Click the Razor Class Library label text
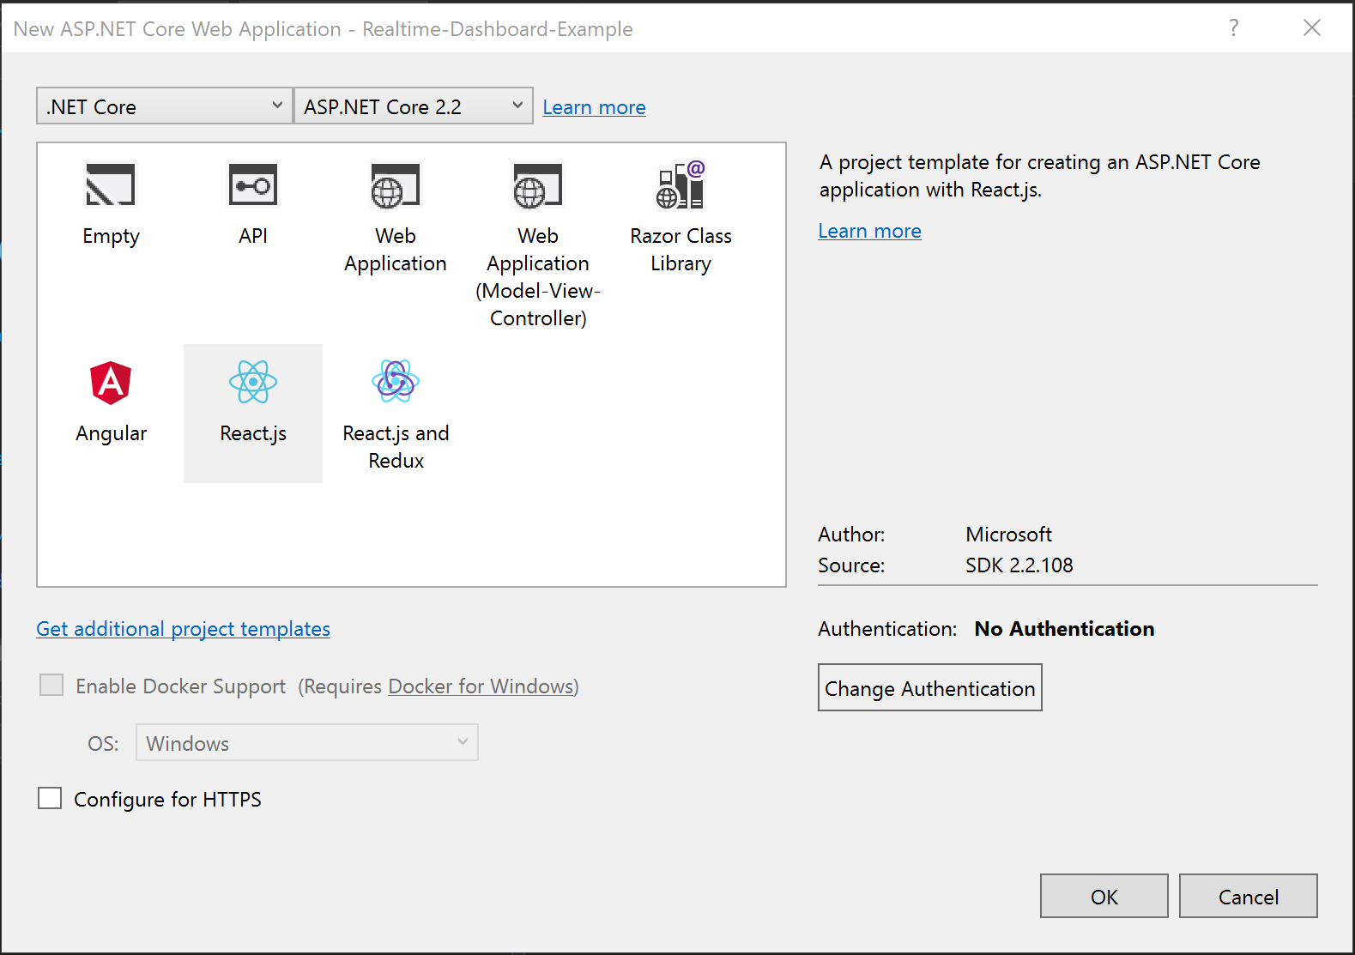The image size is (1355, 955). (x=681, y=250)
